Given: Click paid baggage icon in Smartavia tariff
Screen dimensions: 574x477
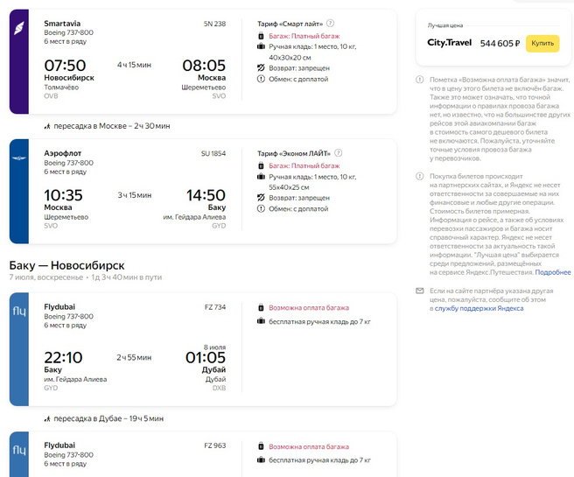Looking at the screenshot, I should click(261, 37).
